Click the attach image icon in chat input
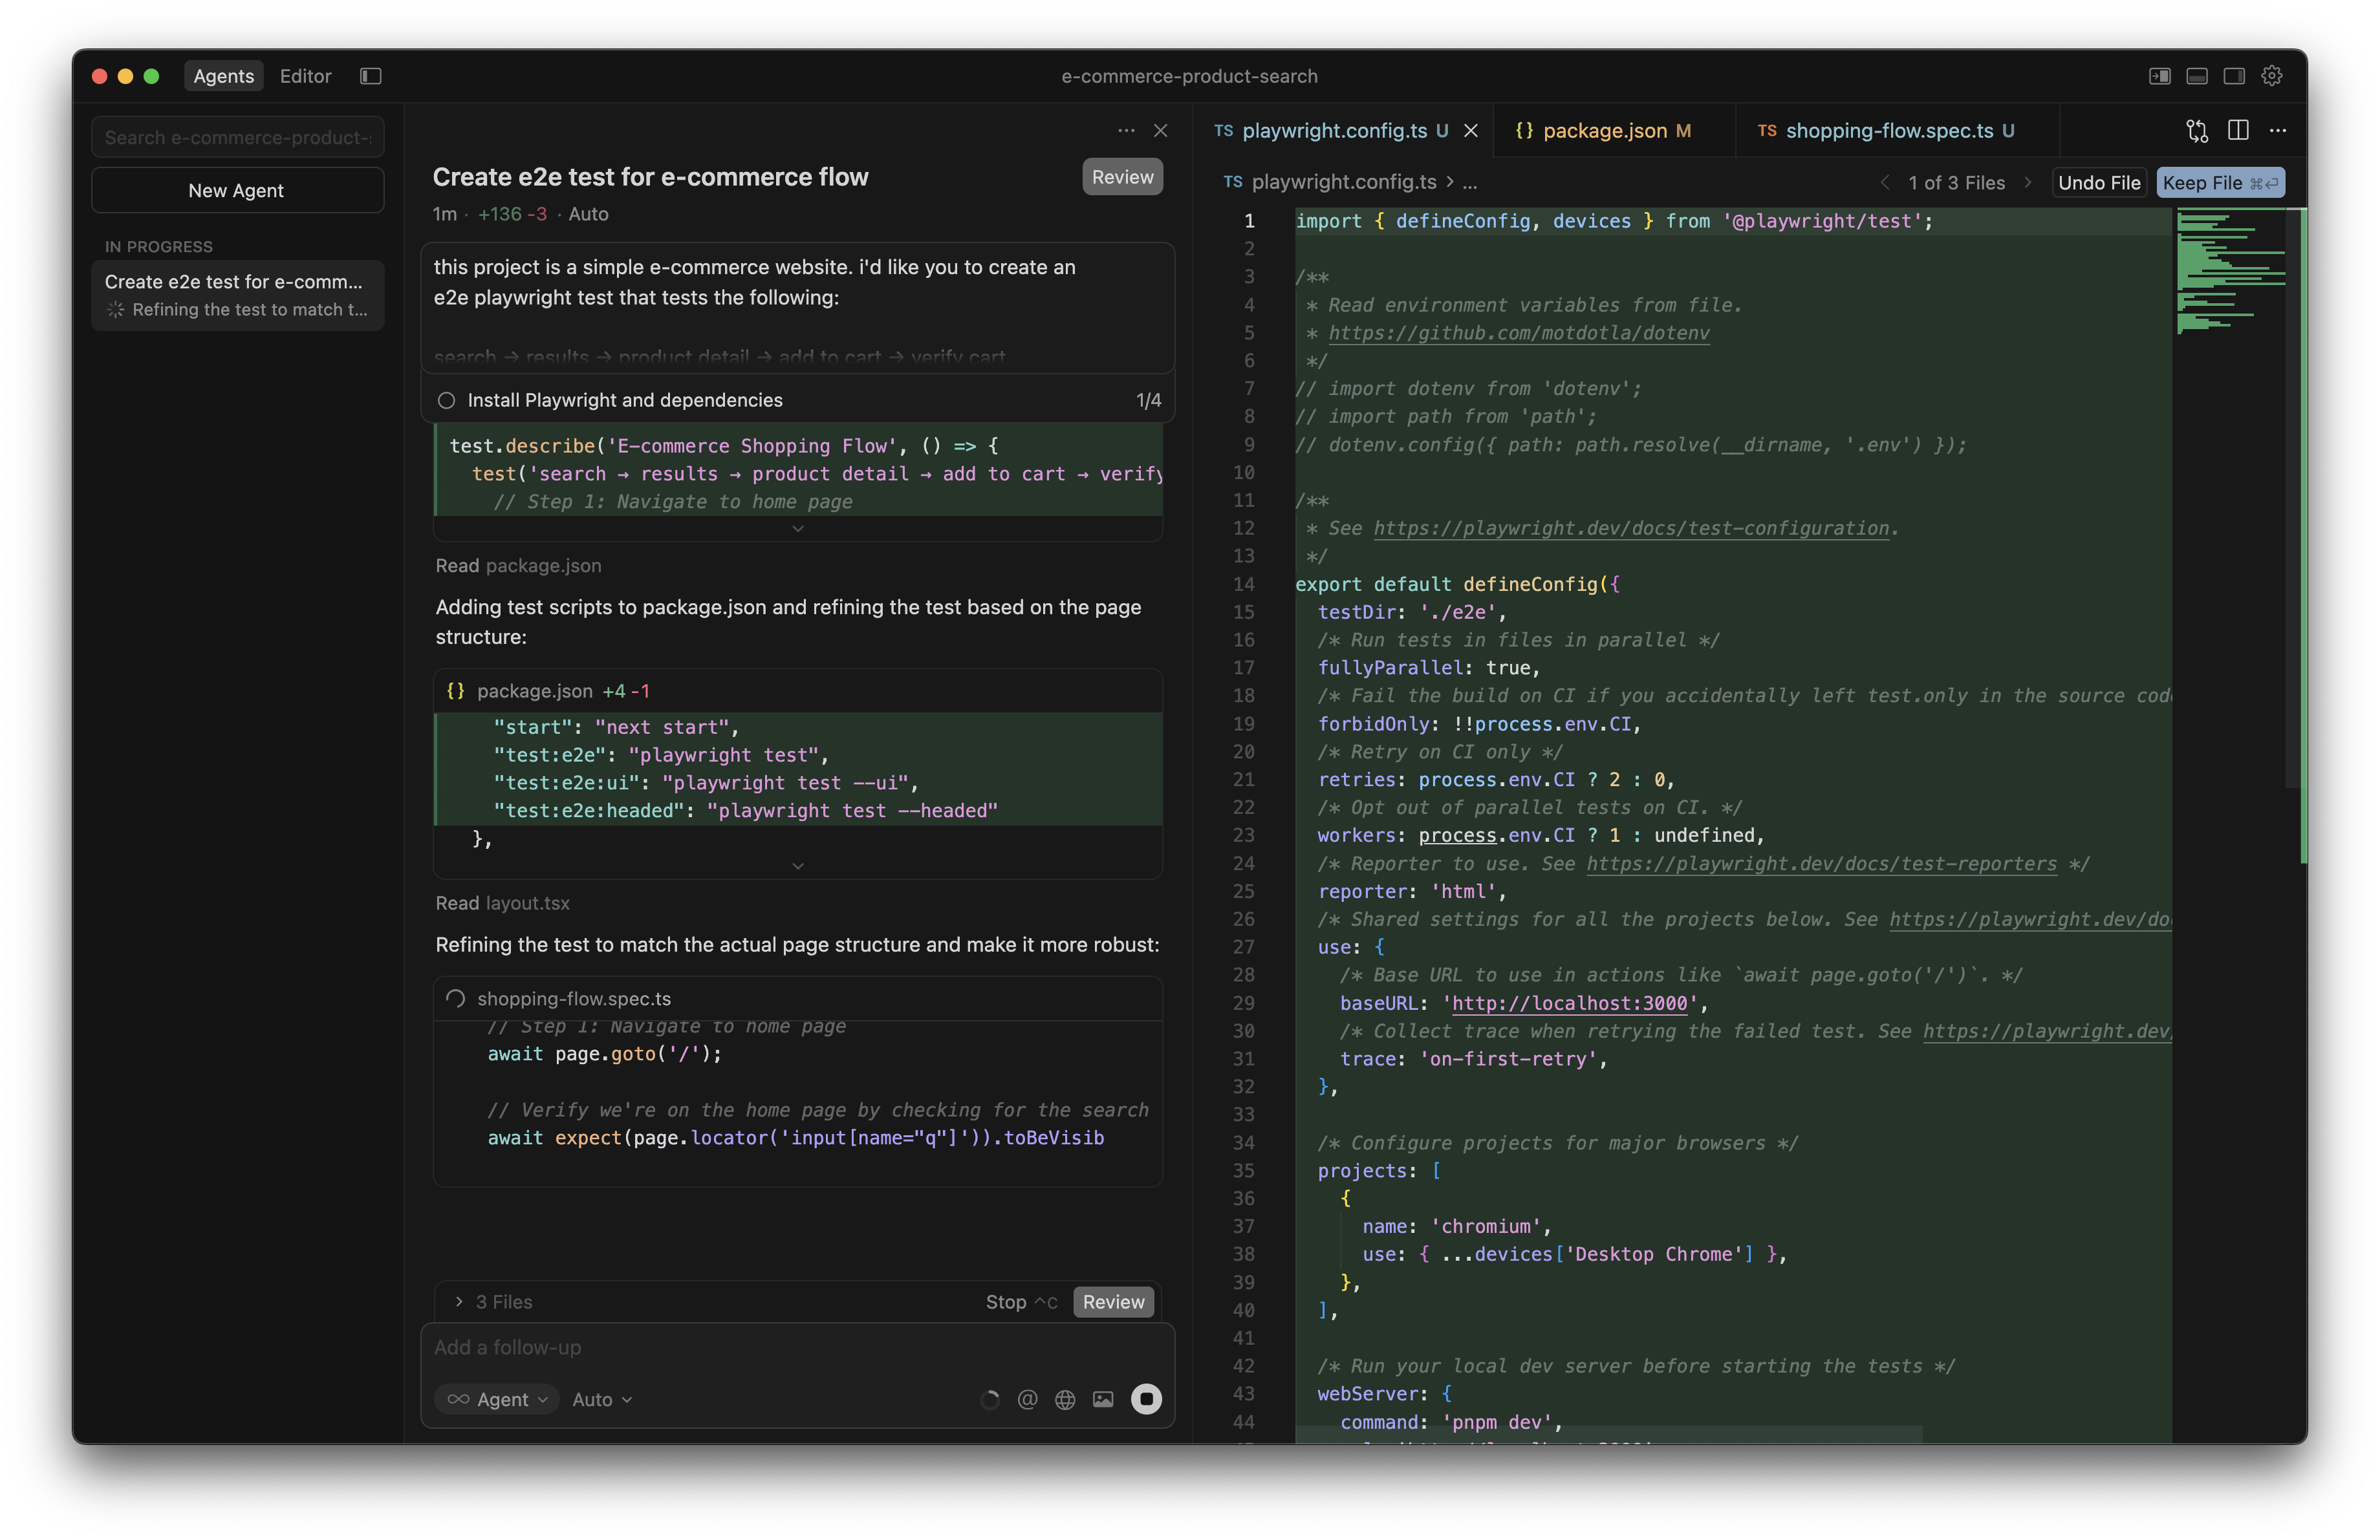 (1103, 1399)
